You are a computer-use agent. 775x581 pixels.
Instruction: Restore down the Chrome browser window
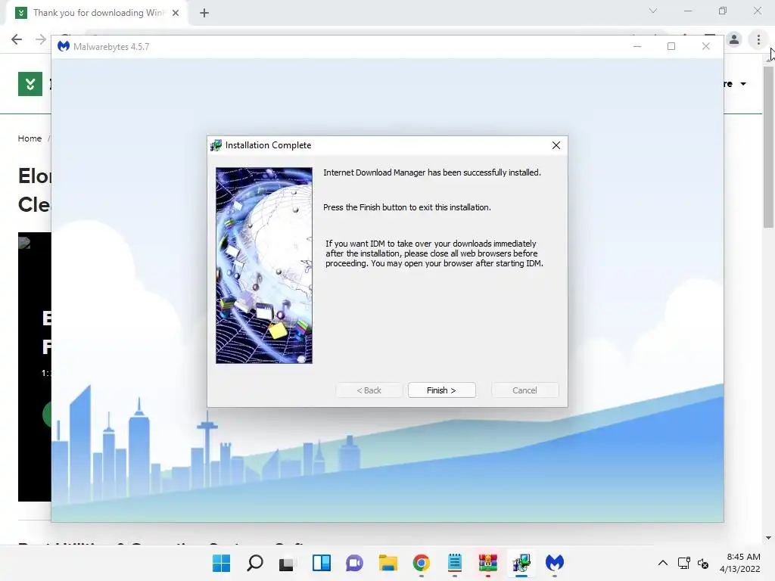coord(723,11)
